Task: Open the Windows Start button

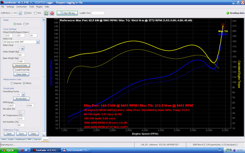Action: [9, 150]
